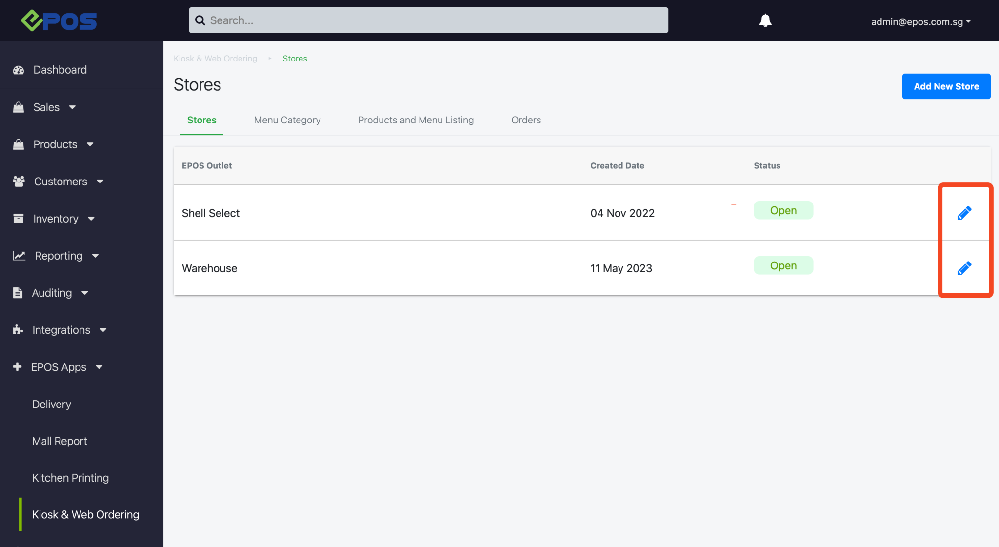
Task: Open notifications via the bell icon
Action: click(765, 20)
